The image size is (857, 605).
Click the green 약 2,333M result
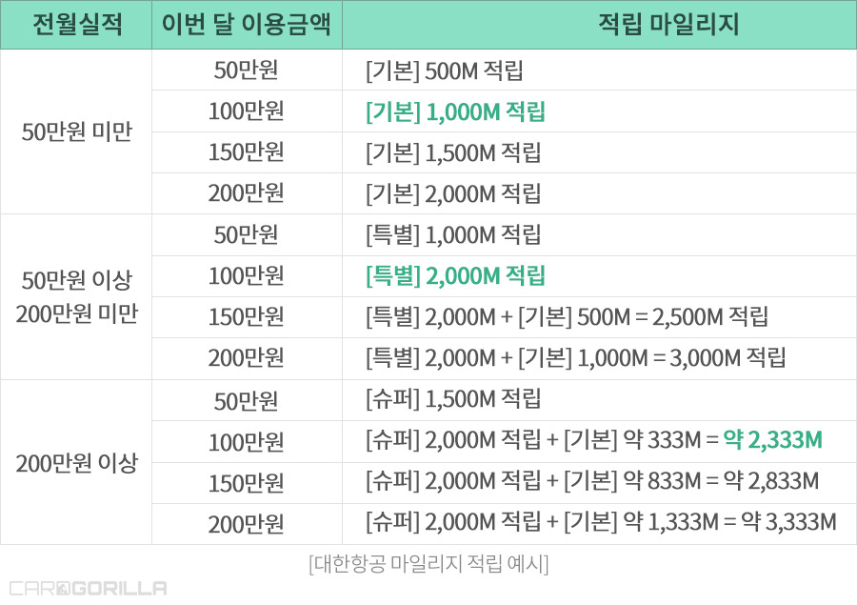coord(773,440)
